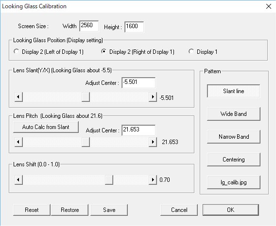Click right arrow of Lens Slant slider

tap(153, 97)
